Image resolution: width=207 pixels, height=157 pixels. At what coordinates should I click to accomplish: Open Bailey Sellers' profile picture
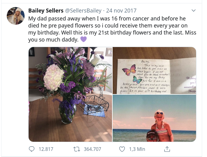click(x=16, y=16)
